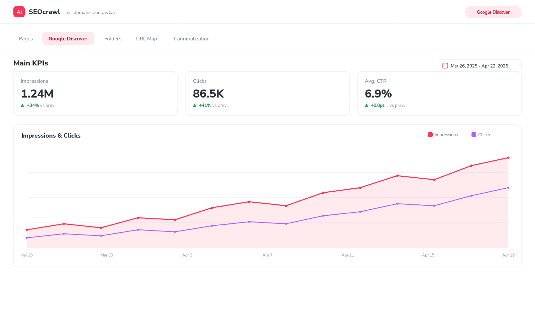Switch to the Folders tab
Image resolution: width=535 pixels, height=334 pixels.
click(x=113, y=38)
